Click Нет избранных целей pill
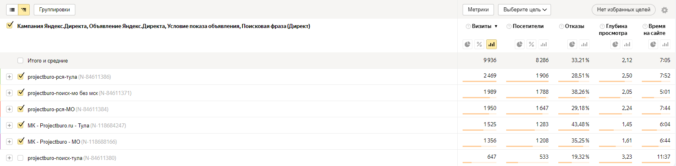This screenshot has height=166, width=676. tap(623, 10)
